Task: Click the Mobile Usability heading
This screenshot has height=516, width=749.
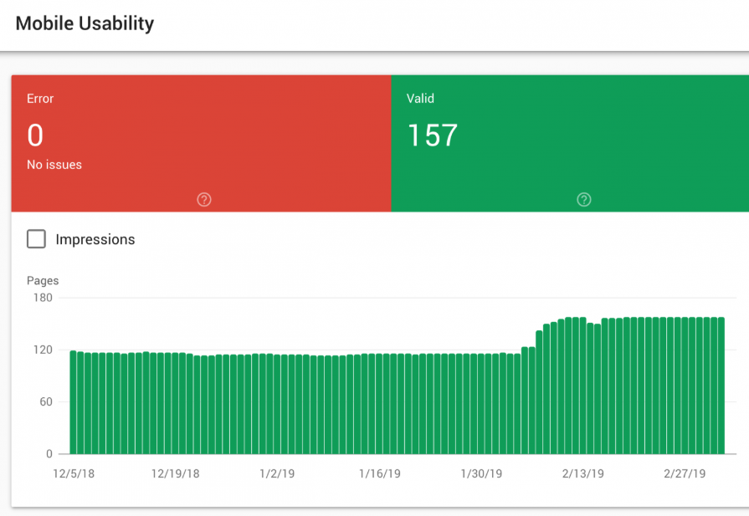Action: (85, 23)
